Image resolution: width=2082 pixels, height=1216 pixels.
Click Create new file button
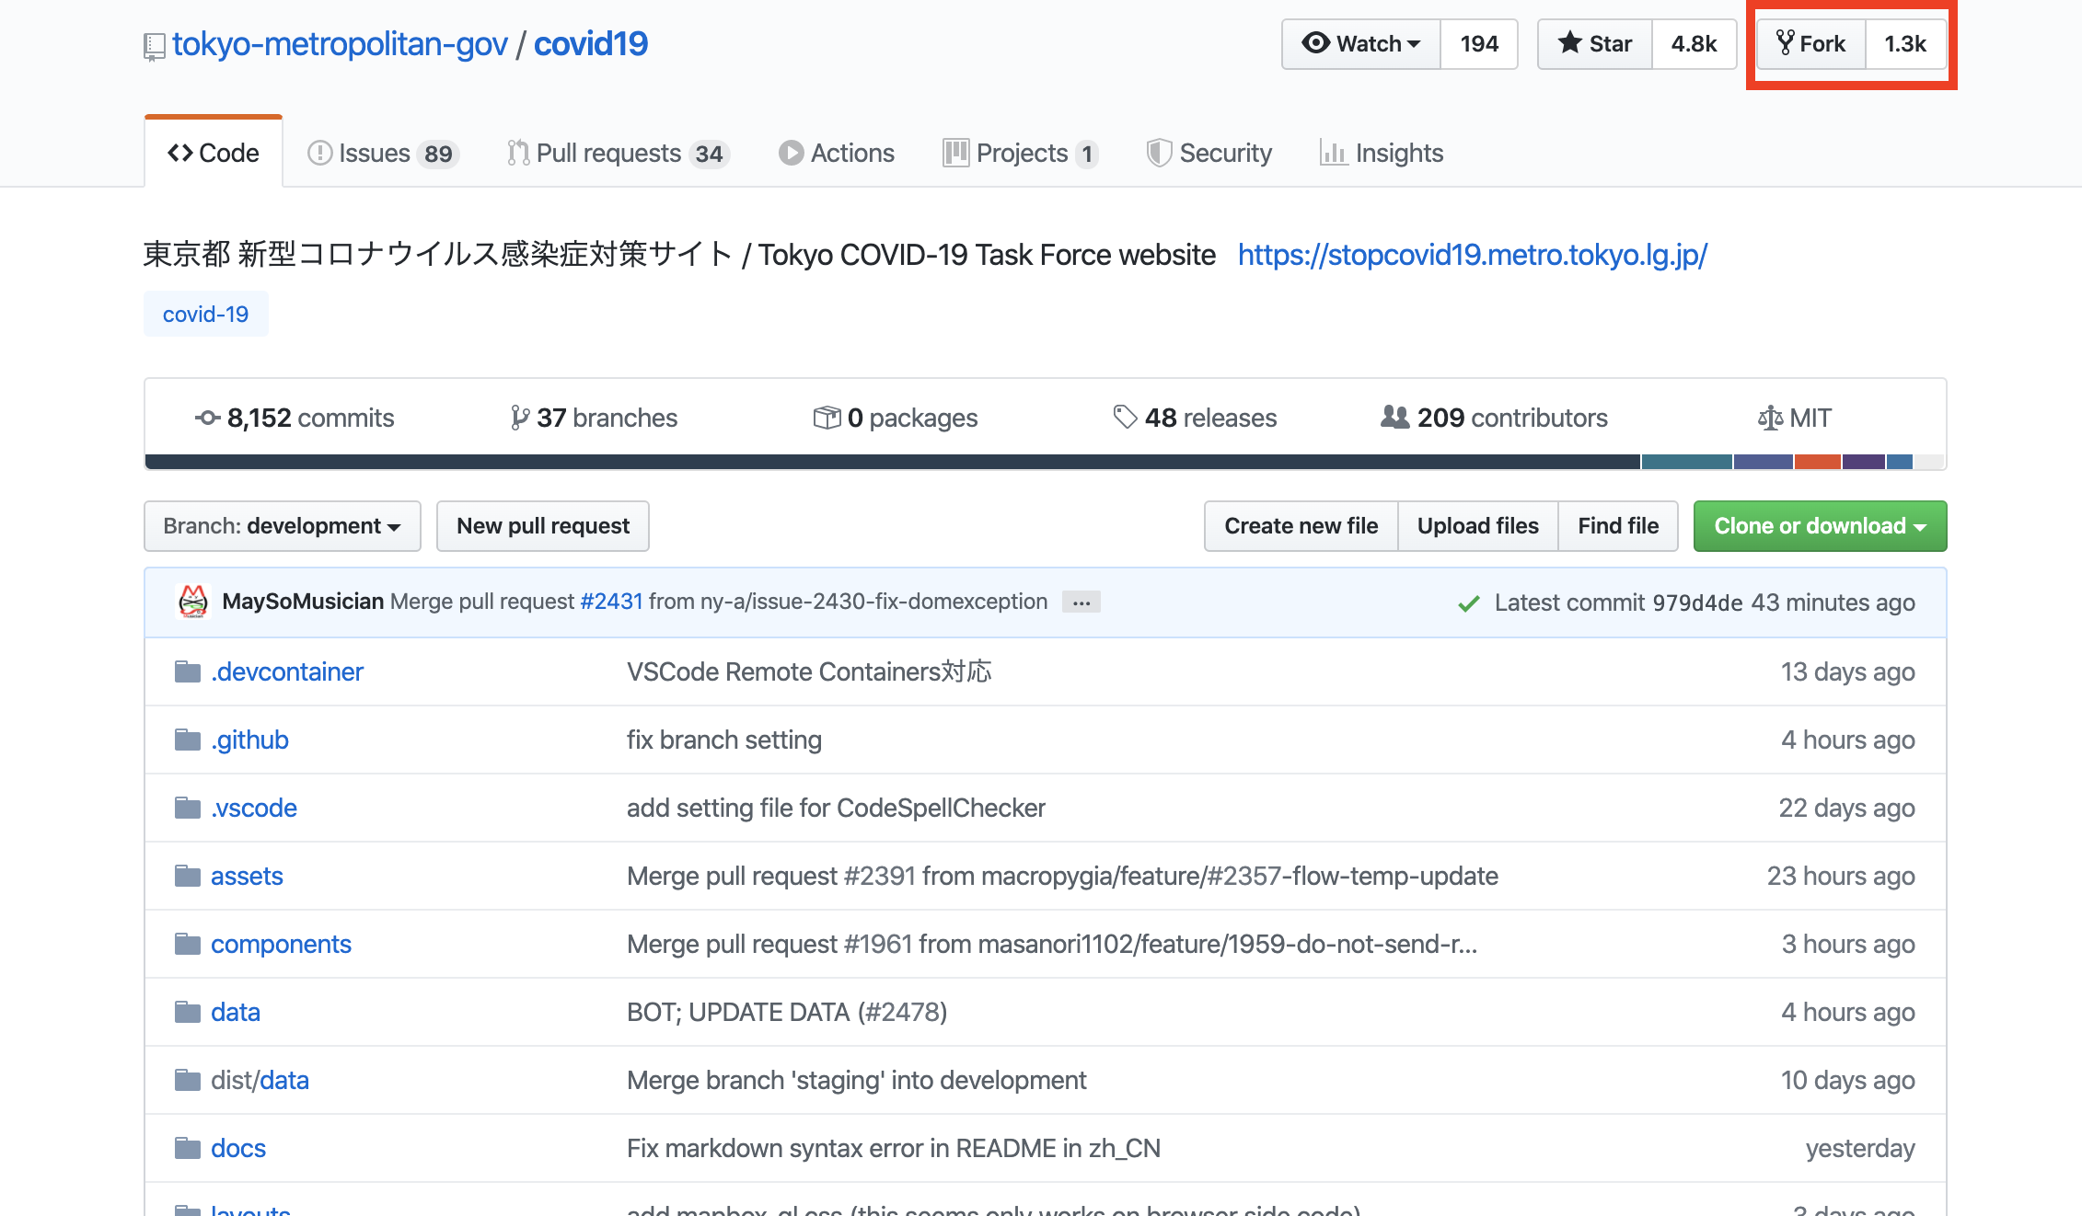pos(1301,526)
